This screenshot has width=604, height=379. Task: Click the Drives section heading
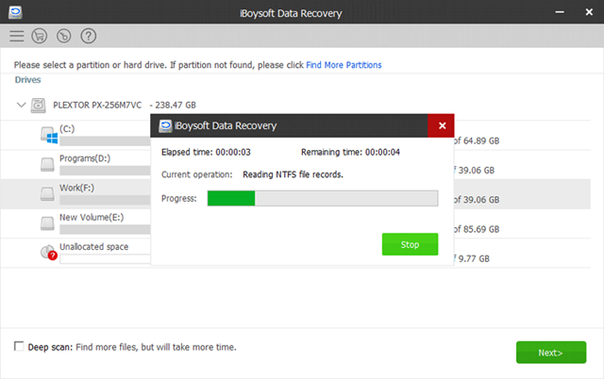pyautogui.click(x=27, y=79)
